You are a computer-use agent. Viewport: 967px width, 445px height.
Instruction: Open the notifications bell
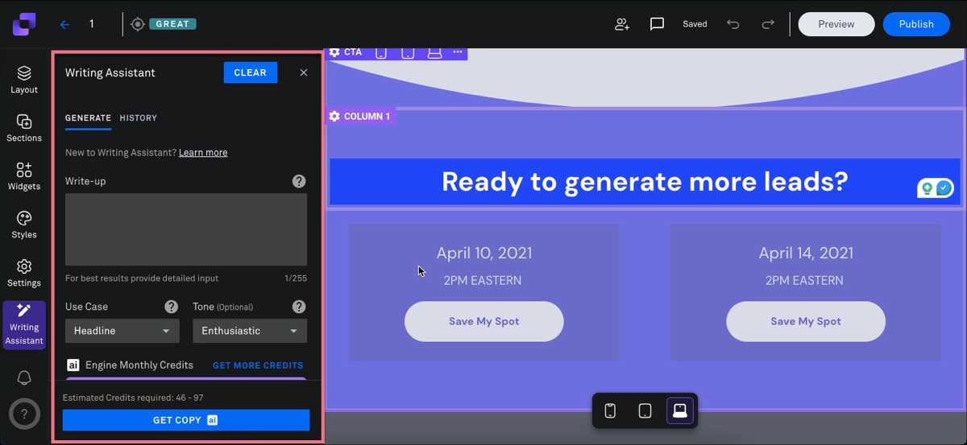click(x=24, y=378)
